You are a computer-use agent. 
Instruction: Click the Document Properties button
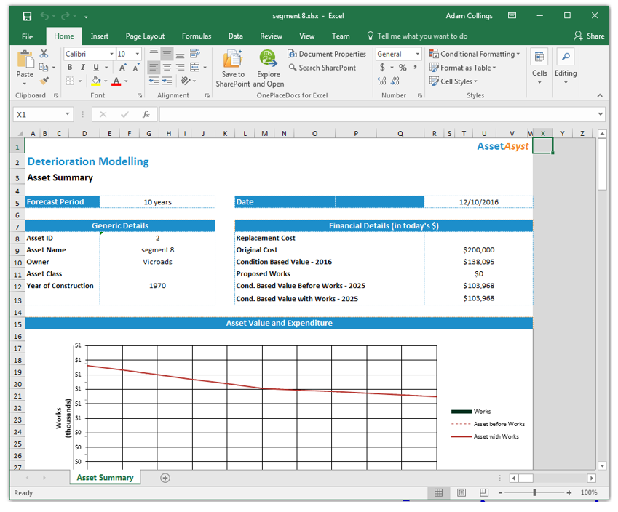(x=327, y=54)
